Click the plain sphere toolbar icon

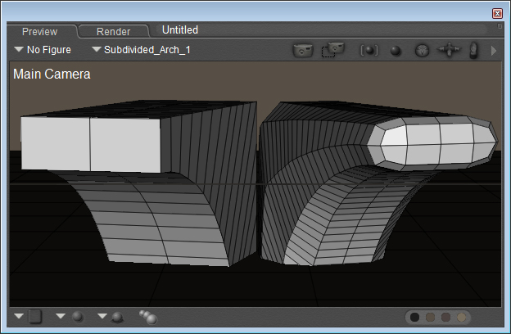pos(396,51)
